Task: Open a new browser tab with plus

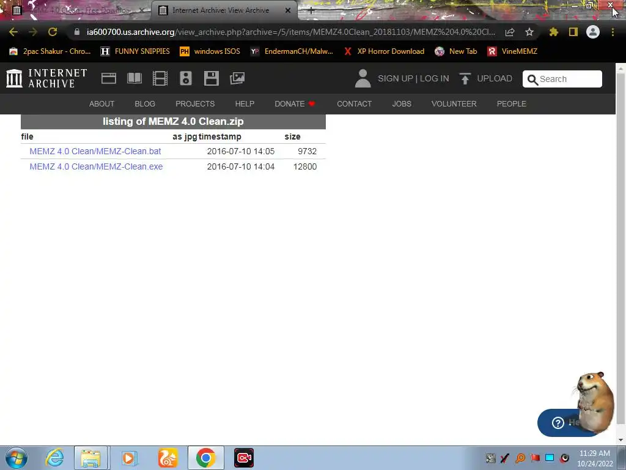Action: point(311,10)
